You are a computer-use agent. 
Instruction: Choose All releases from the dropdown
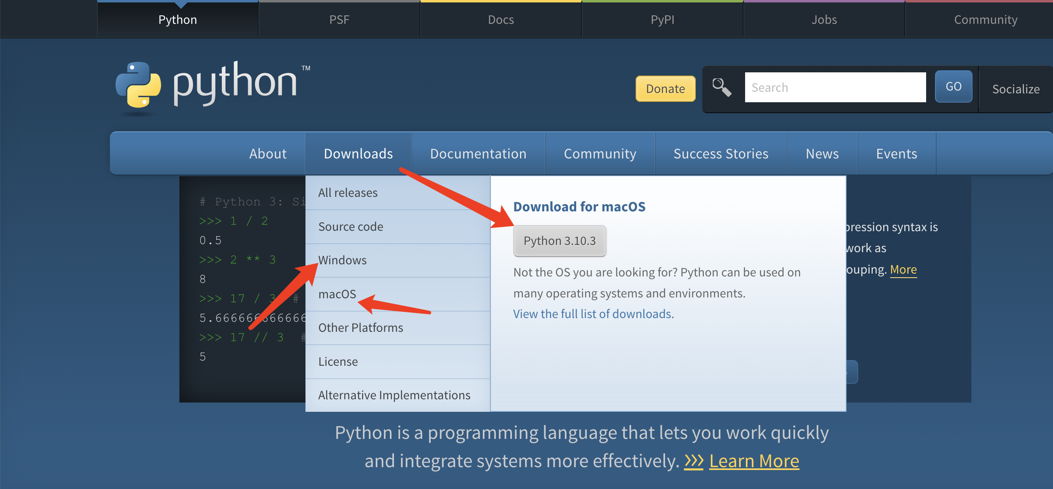point(347,193)
